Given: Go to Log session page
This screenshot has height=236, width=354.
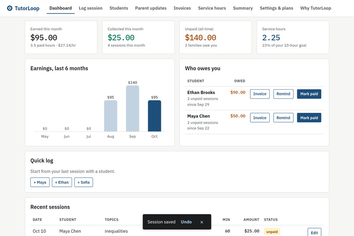Looking at the screenshot, I should click(90, 8).
